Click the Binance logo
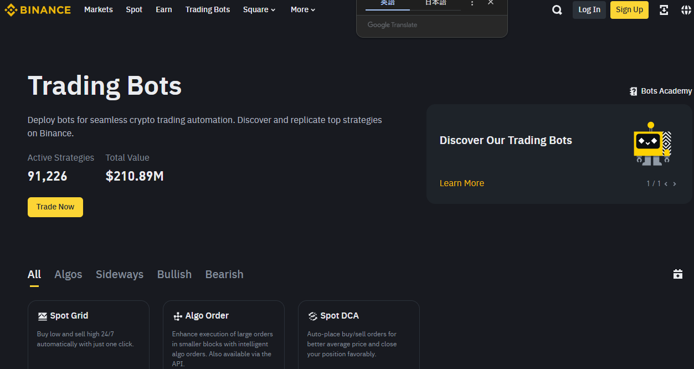This screenshot has width=694, height=369. 38,9
